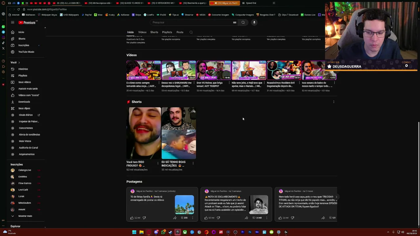
Task: Open the AdSense bookmark
Action: point(123,15)
